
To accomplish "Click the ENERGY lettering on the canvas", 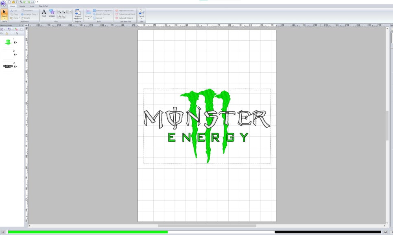I will coord(208,137).
